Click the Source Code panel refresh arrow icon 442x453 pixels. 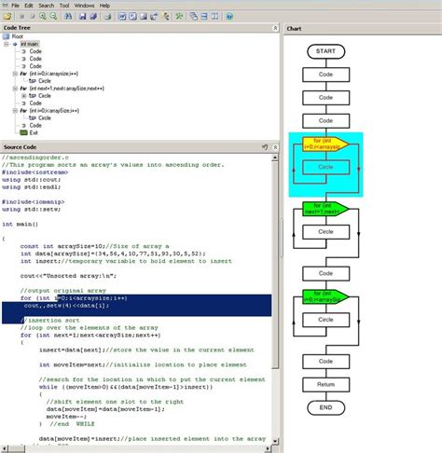point(265,147)
